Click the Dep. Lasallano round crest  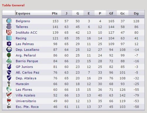[9, 49]
